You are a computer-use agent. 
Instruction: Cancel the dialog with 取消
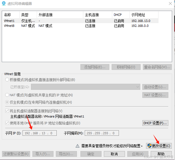click(114, 154)
